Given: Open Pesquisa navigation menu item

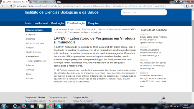Looking at the screenshot, I should click(x=93, y=23).
